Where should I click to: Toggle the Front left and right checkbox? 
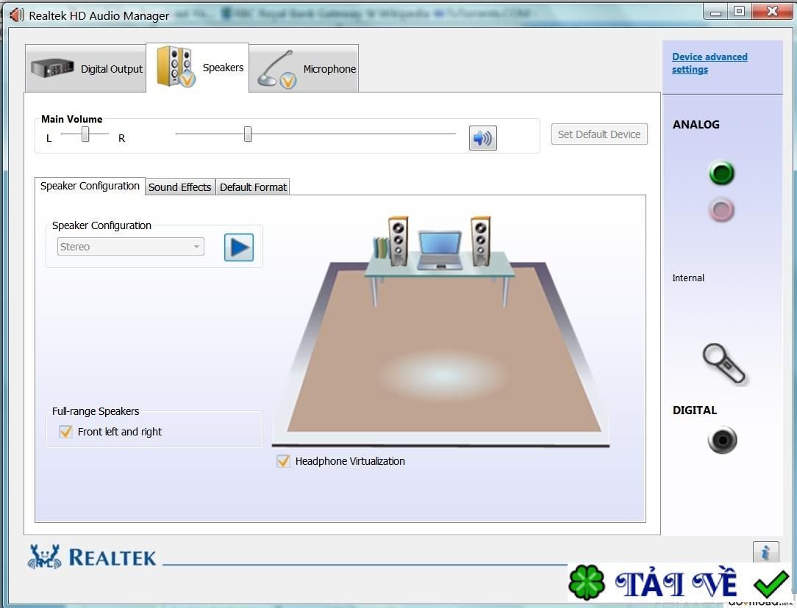[65, 432]
